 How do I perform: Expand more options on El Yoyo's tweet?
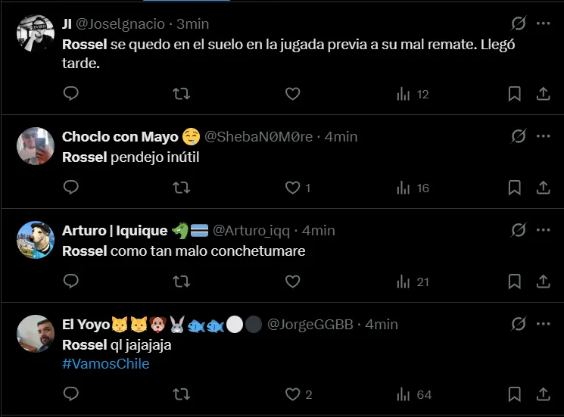tap(543, 324)
